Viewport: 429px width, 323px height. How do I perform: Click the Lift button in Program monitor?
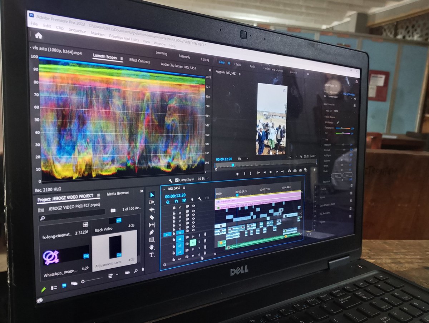[x=289, y=171]
